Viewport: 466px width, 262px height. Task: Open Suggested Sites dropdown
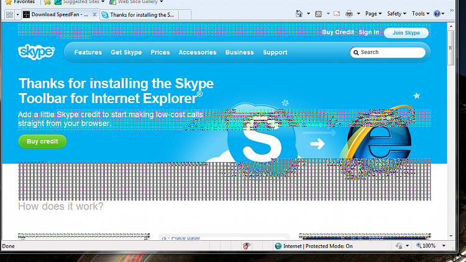103,1
